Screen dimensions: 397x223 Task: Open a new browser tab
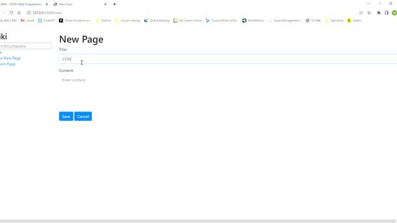tap(114, 4)
